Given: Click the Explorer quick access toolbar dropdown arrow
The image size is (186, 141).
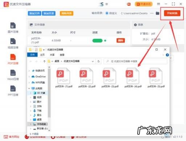Looking at the screenshot, I should coord(44,50).
